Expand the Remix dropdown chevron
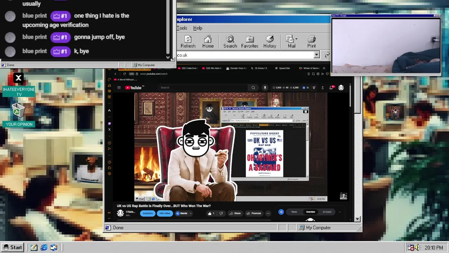The height and width of the screenshot is (253, 449). 190,213
